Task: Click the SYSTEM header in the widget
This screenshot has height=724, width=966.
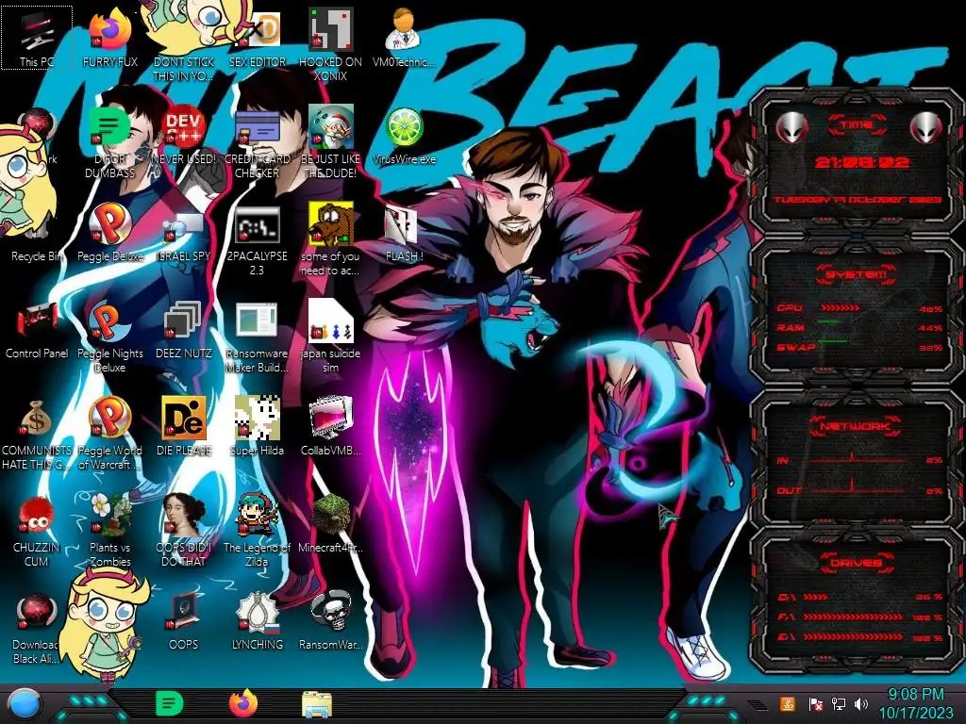Action: pyautogui.click(x=857, y=274)
